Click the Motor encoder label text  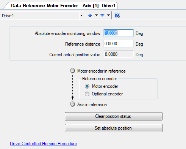(105, 86)
